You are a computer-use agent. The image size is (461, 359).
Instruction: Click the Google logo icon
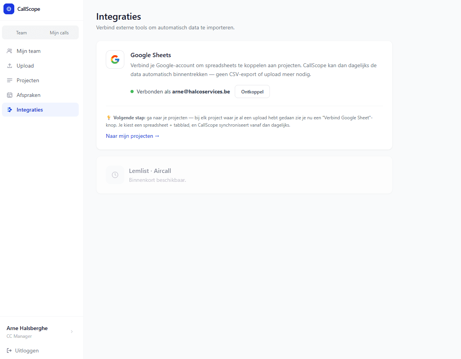coord(115,59)
